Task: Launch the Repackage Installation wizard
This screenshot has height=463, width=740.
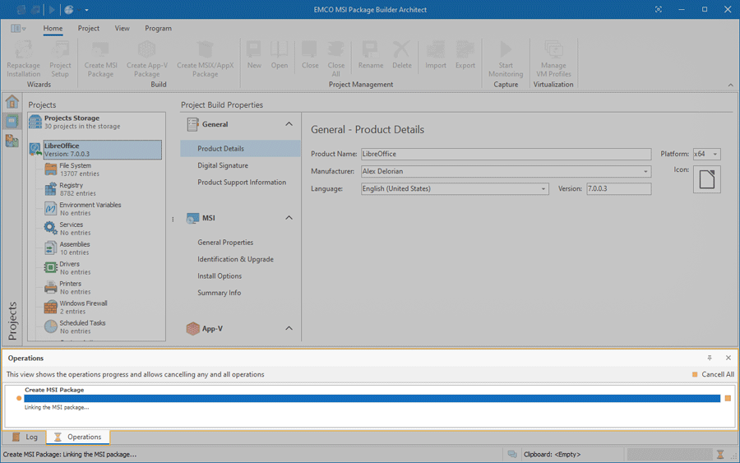Action: point(23,59)
